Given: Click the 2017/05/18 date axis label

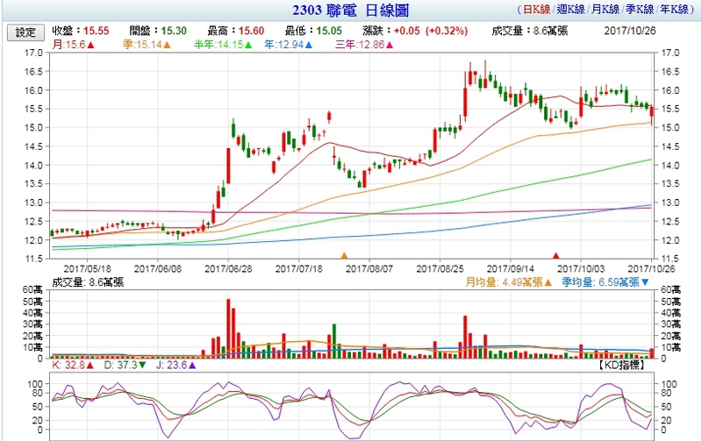Looking at the screenshot, I should pos(87,269).
